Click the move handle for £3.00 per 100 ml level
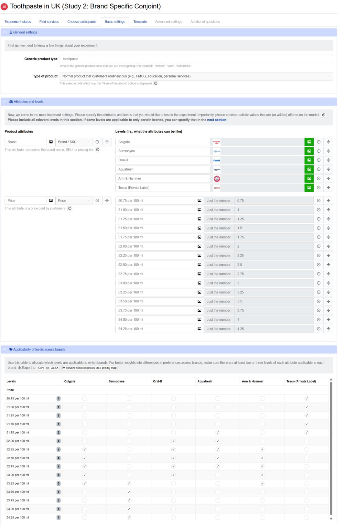 pos(328,283)
